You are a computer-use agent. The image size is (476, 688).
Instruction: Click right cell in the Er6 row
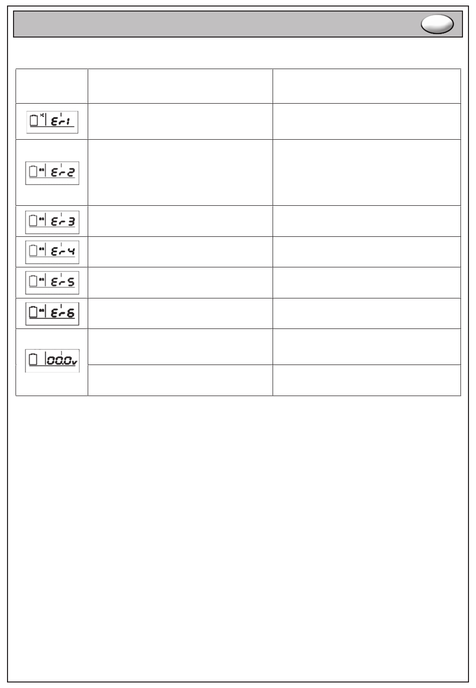367,313
